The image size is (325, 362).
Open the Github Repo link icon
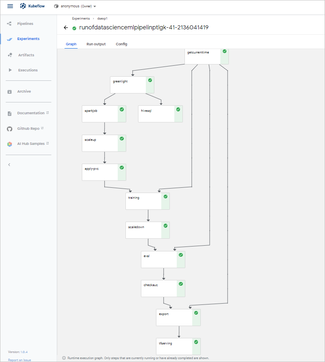10,129
